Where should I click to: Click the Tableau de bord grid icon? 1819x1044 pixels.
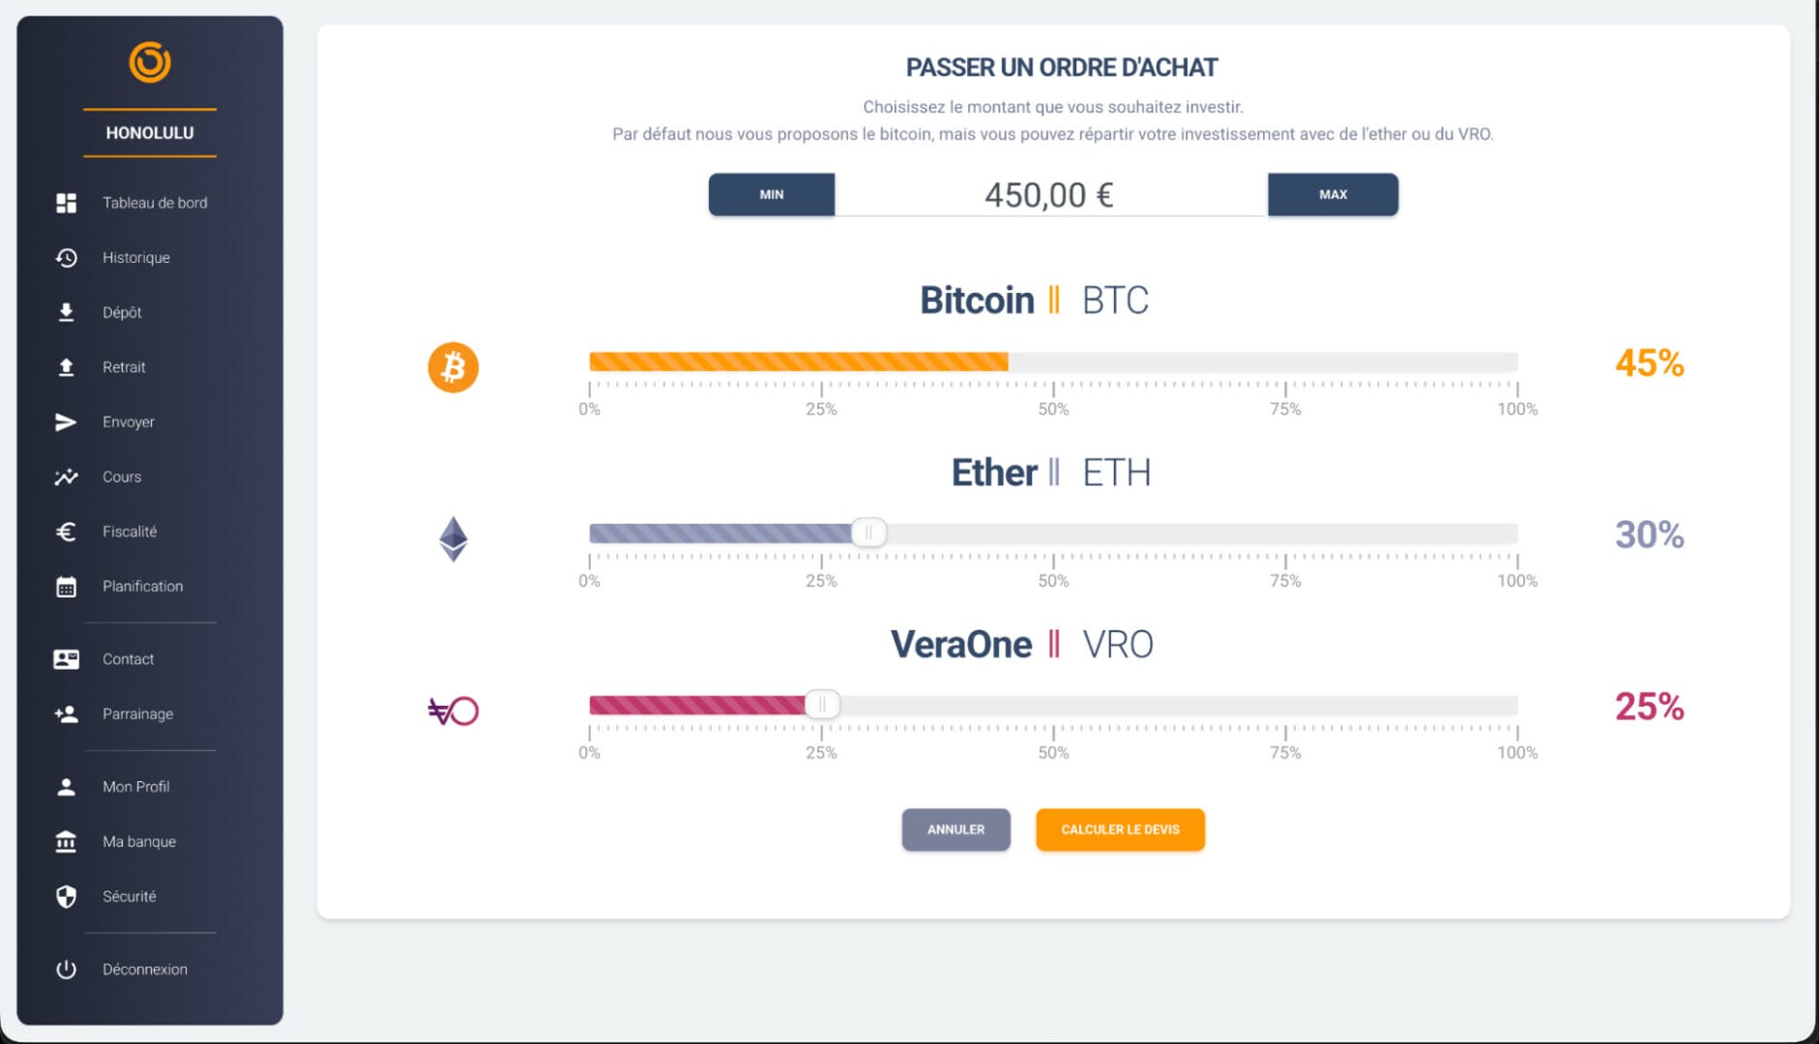click(x=66, y=203)
